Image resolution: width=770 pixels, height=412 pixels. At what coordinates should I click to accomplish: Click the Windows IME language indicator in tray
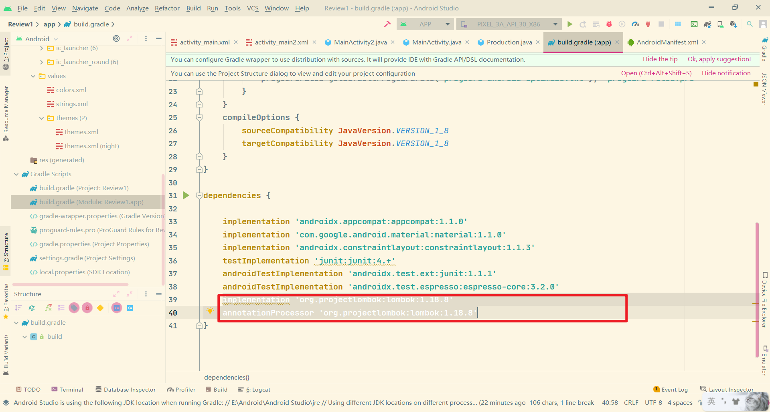pyautogui.click(x=711, y=402)
